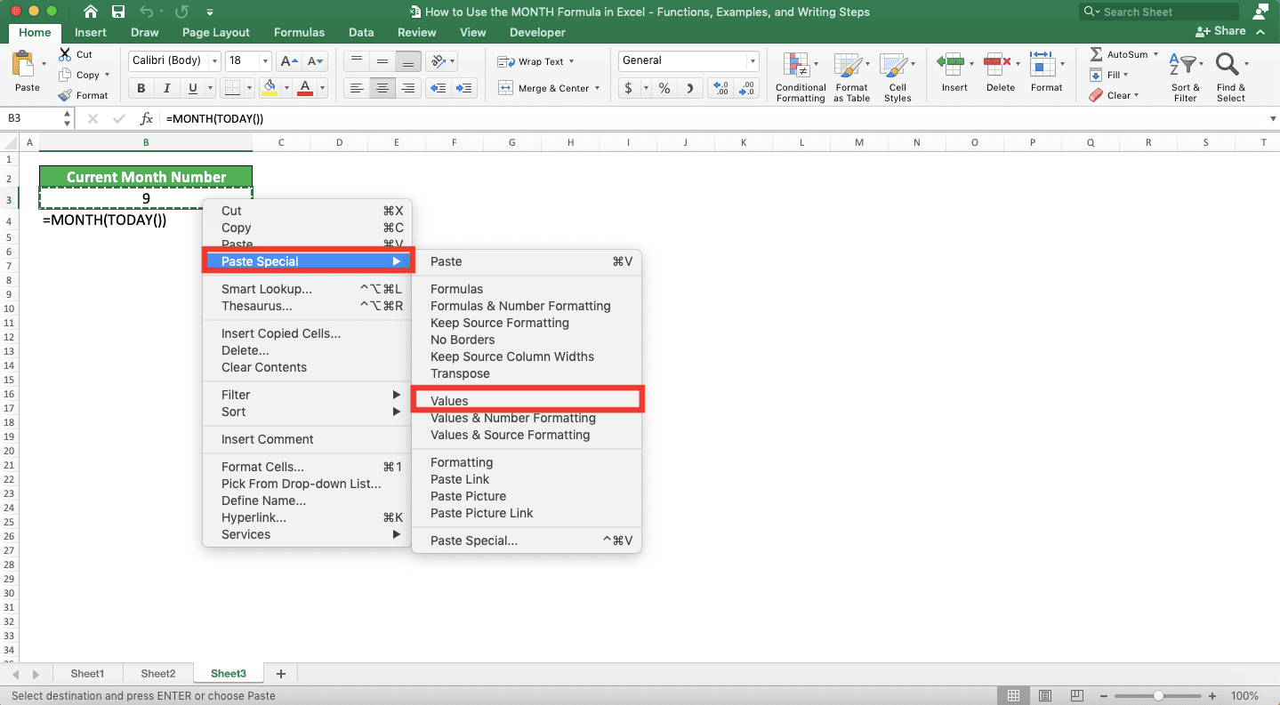The width and height of the screenshot is (1280, 705).
Task: Click Find & Select magnifier icon
Action: [x=1228, y=65]
